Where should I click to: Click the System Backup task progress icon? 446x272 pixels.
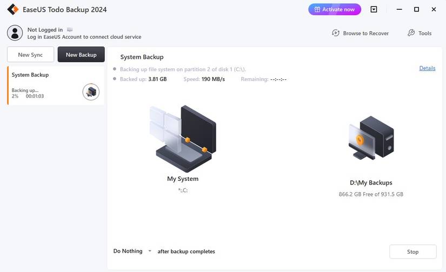[91, 92]
